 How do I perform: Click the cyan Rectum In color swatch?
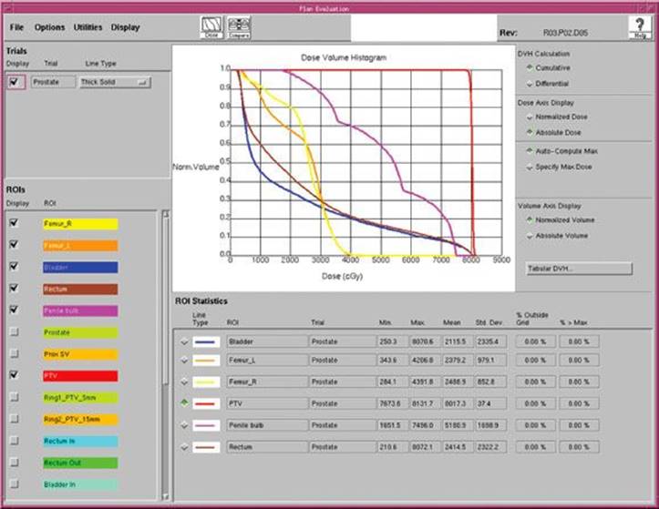pos(80,441)
